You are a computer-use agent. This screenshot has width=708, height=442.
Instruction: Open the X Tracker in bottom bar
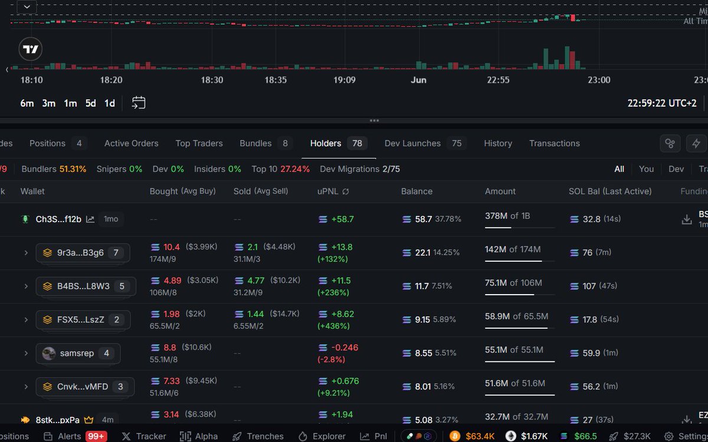point(144,436)
